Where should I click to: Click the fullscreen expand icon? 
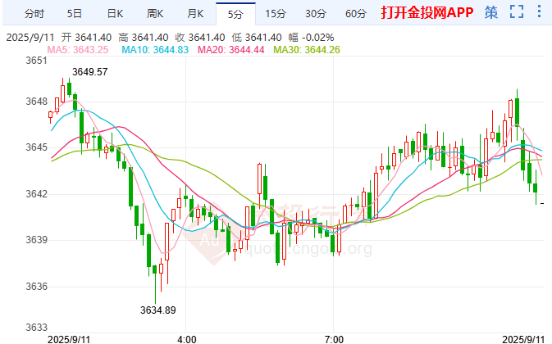tap(515, 12)
